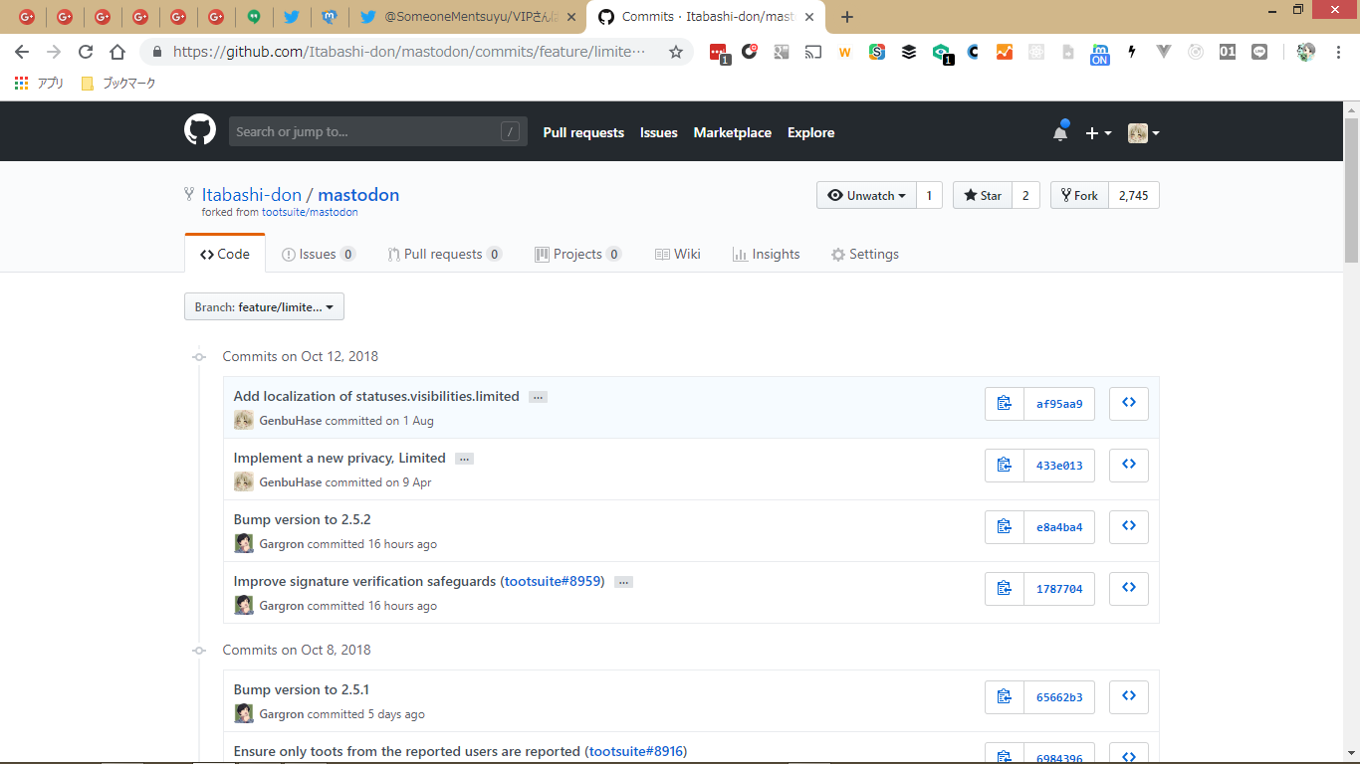Copy full SHA for commit af95aa9
This screenshot has width=1360, height=764.
(1005, 404)
